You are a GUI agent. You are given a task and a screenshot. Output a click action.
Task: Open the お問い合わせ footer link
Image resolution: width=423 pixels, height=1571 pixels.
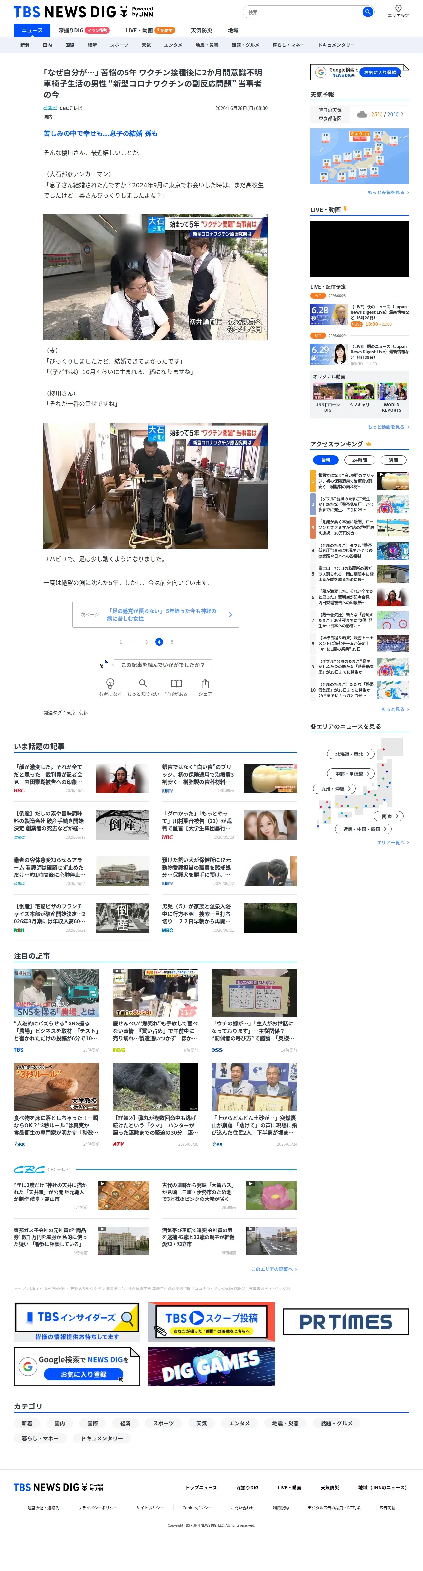(x=242, y=1508)
